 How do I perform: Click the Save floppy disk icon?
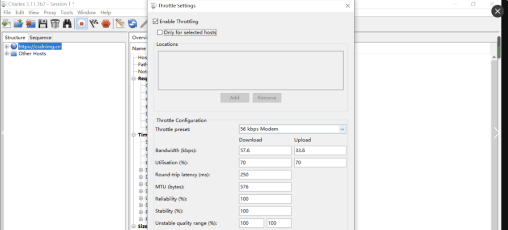pyautogui.click(x=43, y=23)
